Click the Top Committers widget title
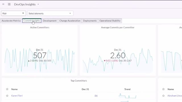182x102 pixels. tap(79, 81)
